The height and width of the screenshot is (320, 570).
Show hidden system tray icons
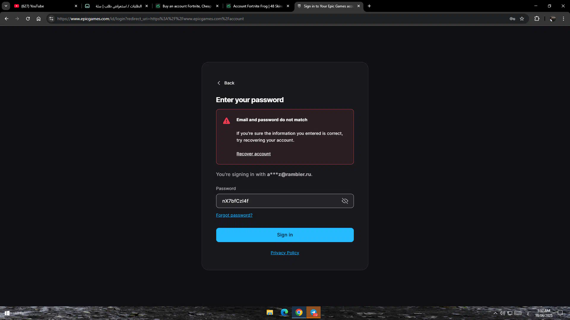tap(495, 313)
